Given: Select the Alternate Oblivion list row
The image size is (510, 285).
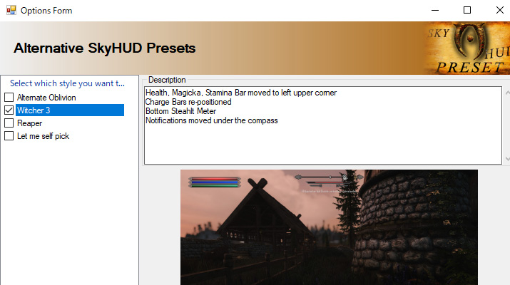Looking at the screenshot, I should click(46, 97).
